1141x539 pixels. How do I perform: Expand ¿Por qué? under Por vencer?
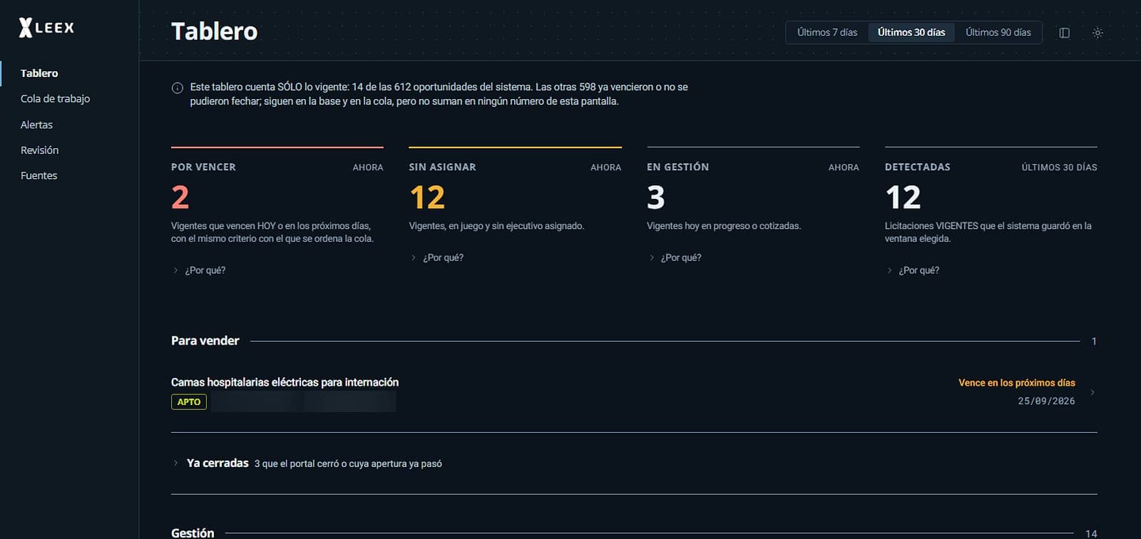tap(200, 270)
